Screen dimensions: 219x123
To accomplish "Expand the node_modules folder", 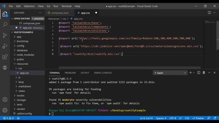I will point(27,55).
